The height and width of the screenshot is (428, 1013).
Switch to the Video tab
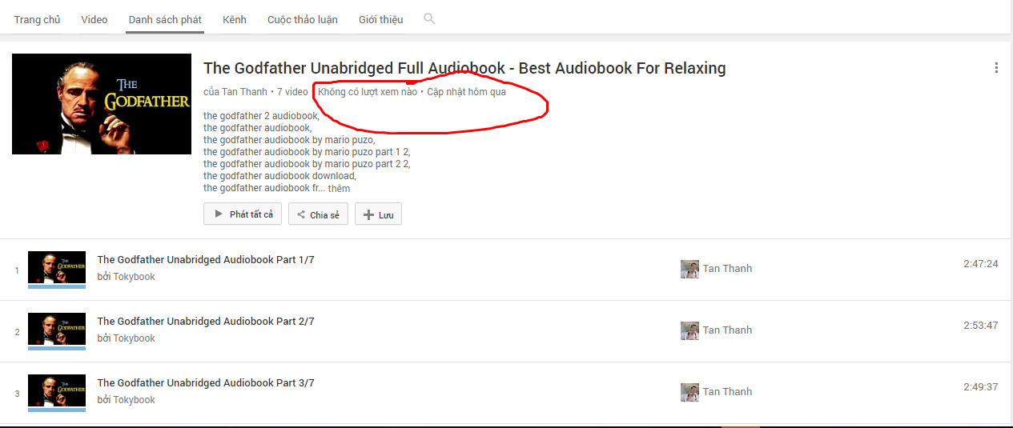pyautogui.click(x=94, y=19)
